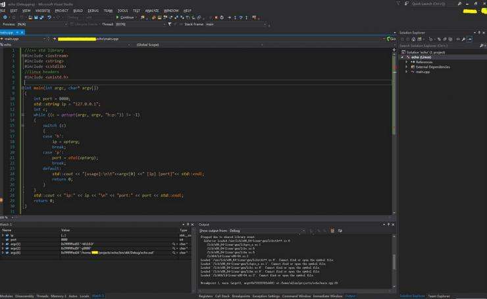
Task: Open the TEAM menu
Action: pos(108,11)
